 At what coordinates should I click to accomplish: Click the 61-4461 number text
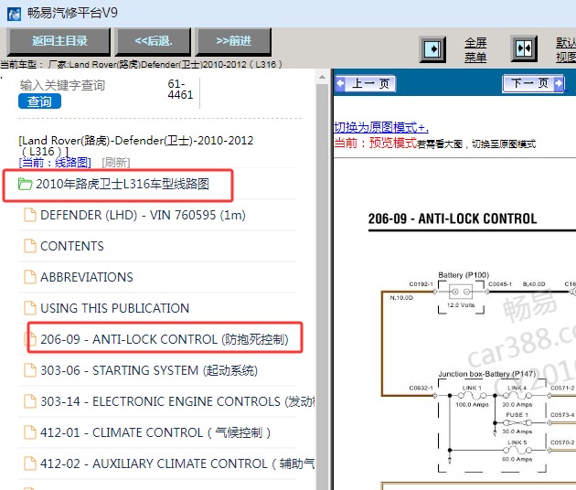180,90
